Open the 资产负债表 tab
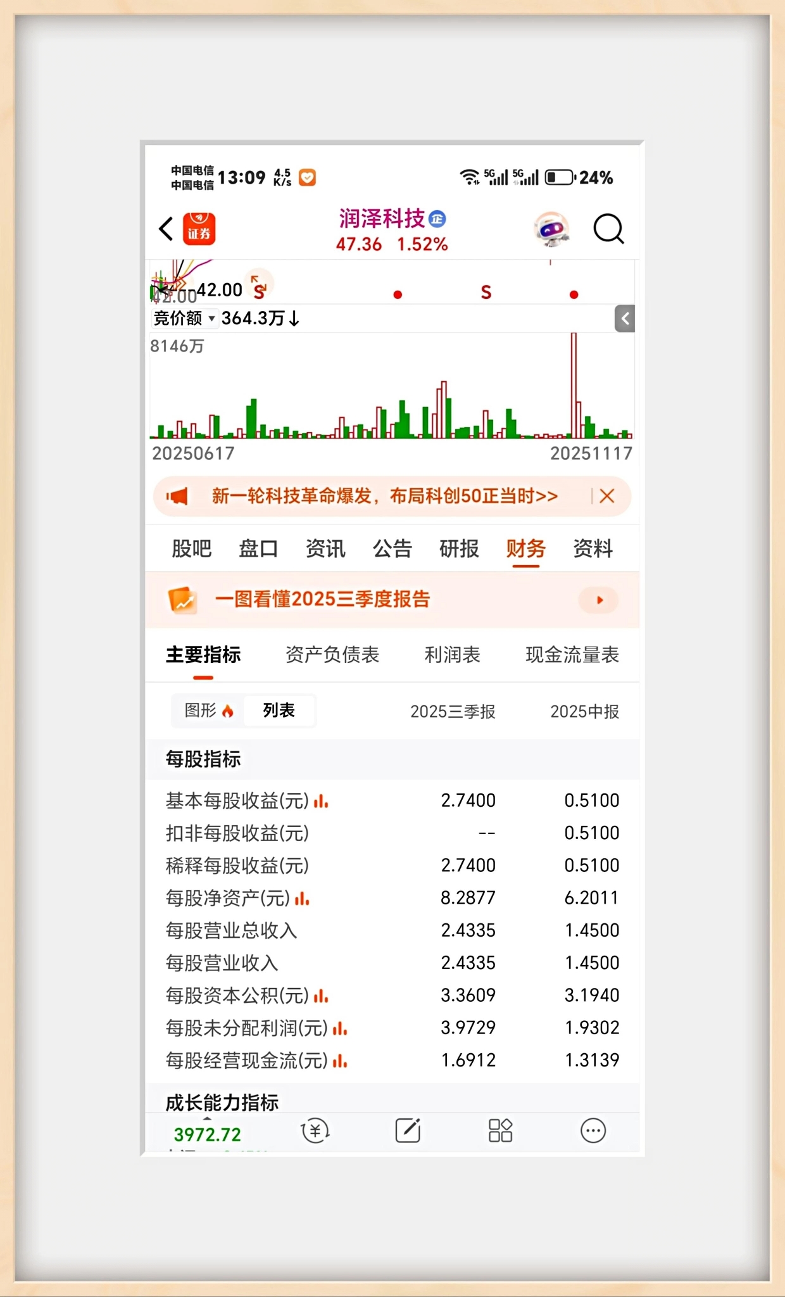 point(332,655)
